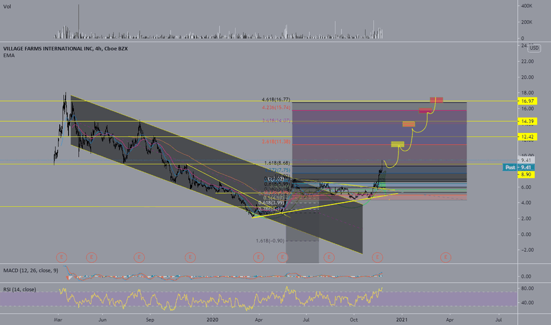Open the earnings marker at Apr 2020

pyautogui.click(x=258, y=258)
